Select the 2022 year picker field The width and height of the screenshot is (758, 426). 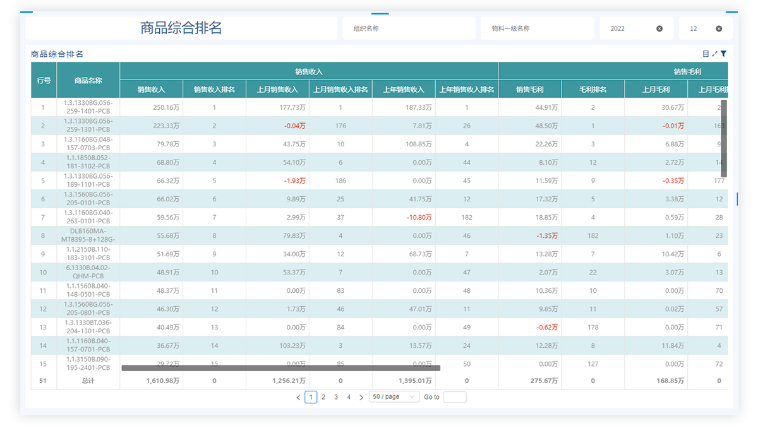click(x=629, y=28)
